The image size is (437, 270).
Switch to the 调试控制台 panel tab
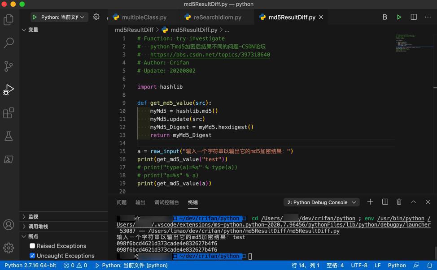click(166, 202)
